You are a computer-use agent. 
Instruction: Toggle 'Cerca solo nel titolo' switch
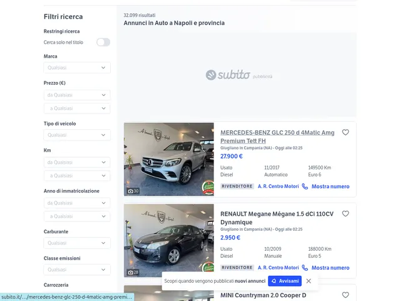[103, 42]
